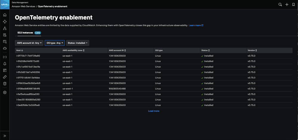The image size is (298, 140).
Task: Select host i-0f7f31d64413e9dee
Action: [x=28, y=78]
